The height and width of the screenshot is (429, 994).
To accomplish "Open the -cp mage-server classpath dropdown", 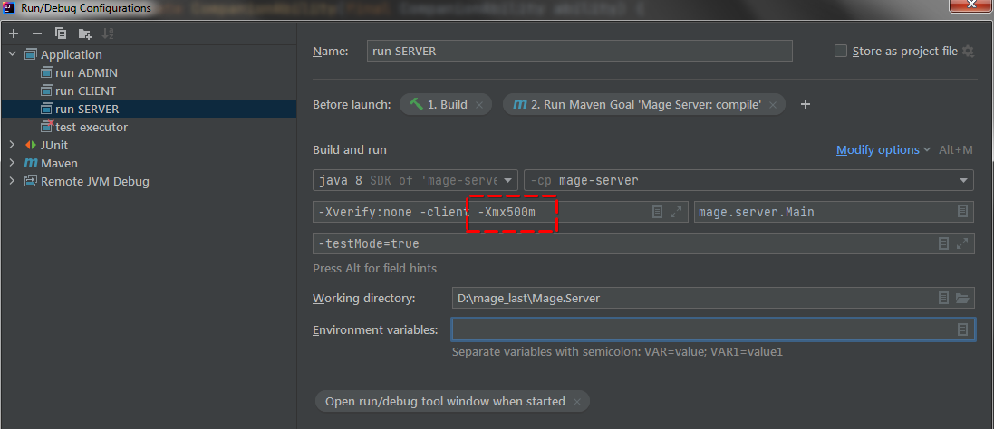I will point(748,180).
